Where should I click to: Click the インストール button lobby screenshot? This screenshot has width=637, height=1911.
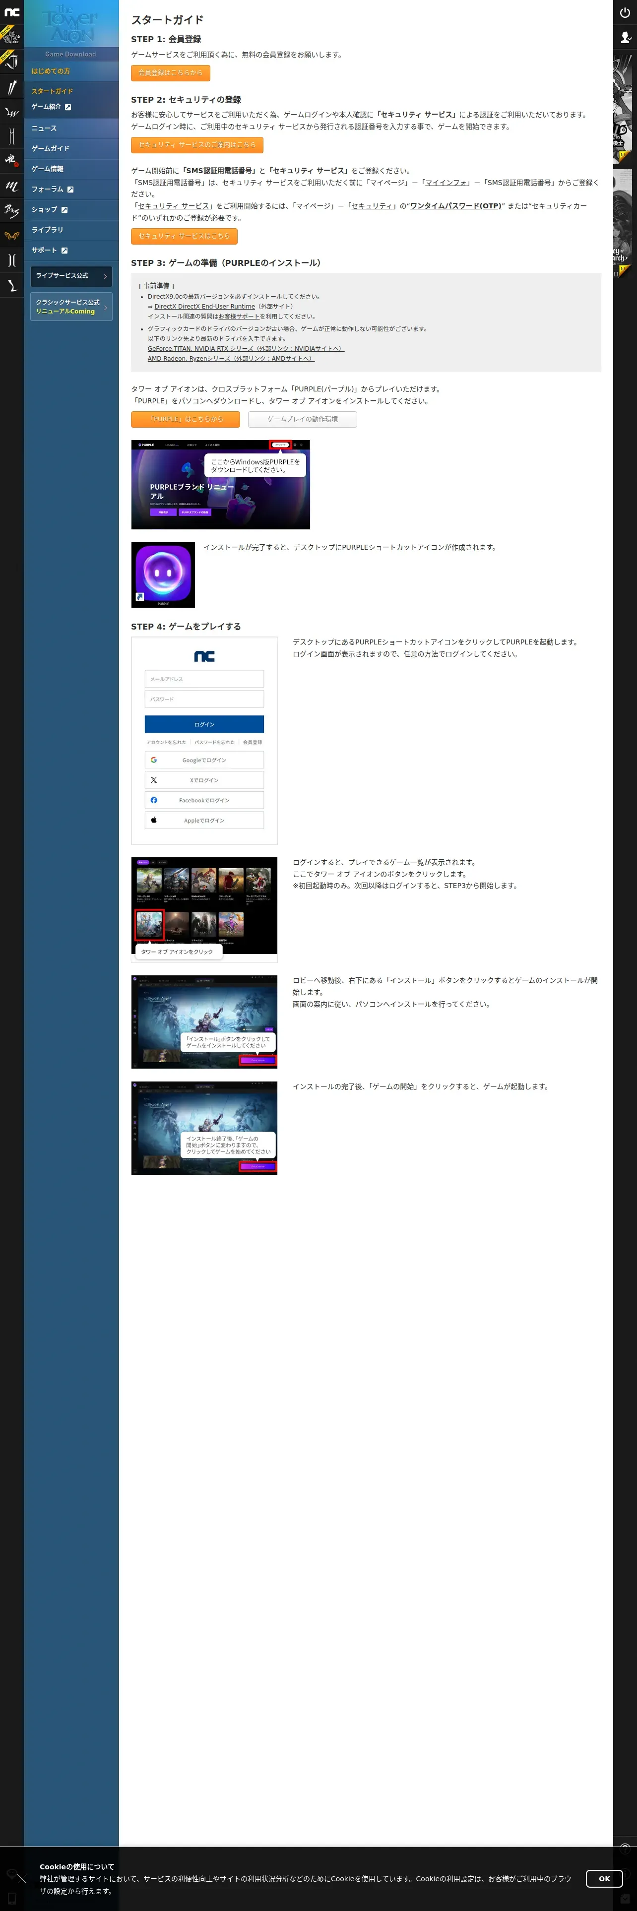pos(205,1022)
